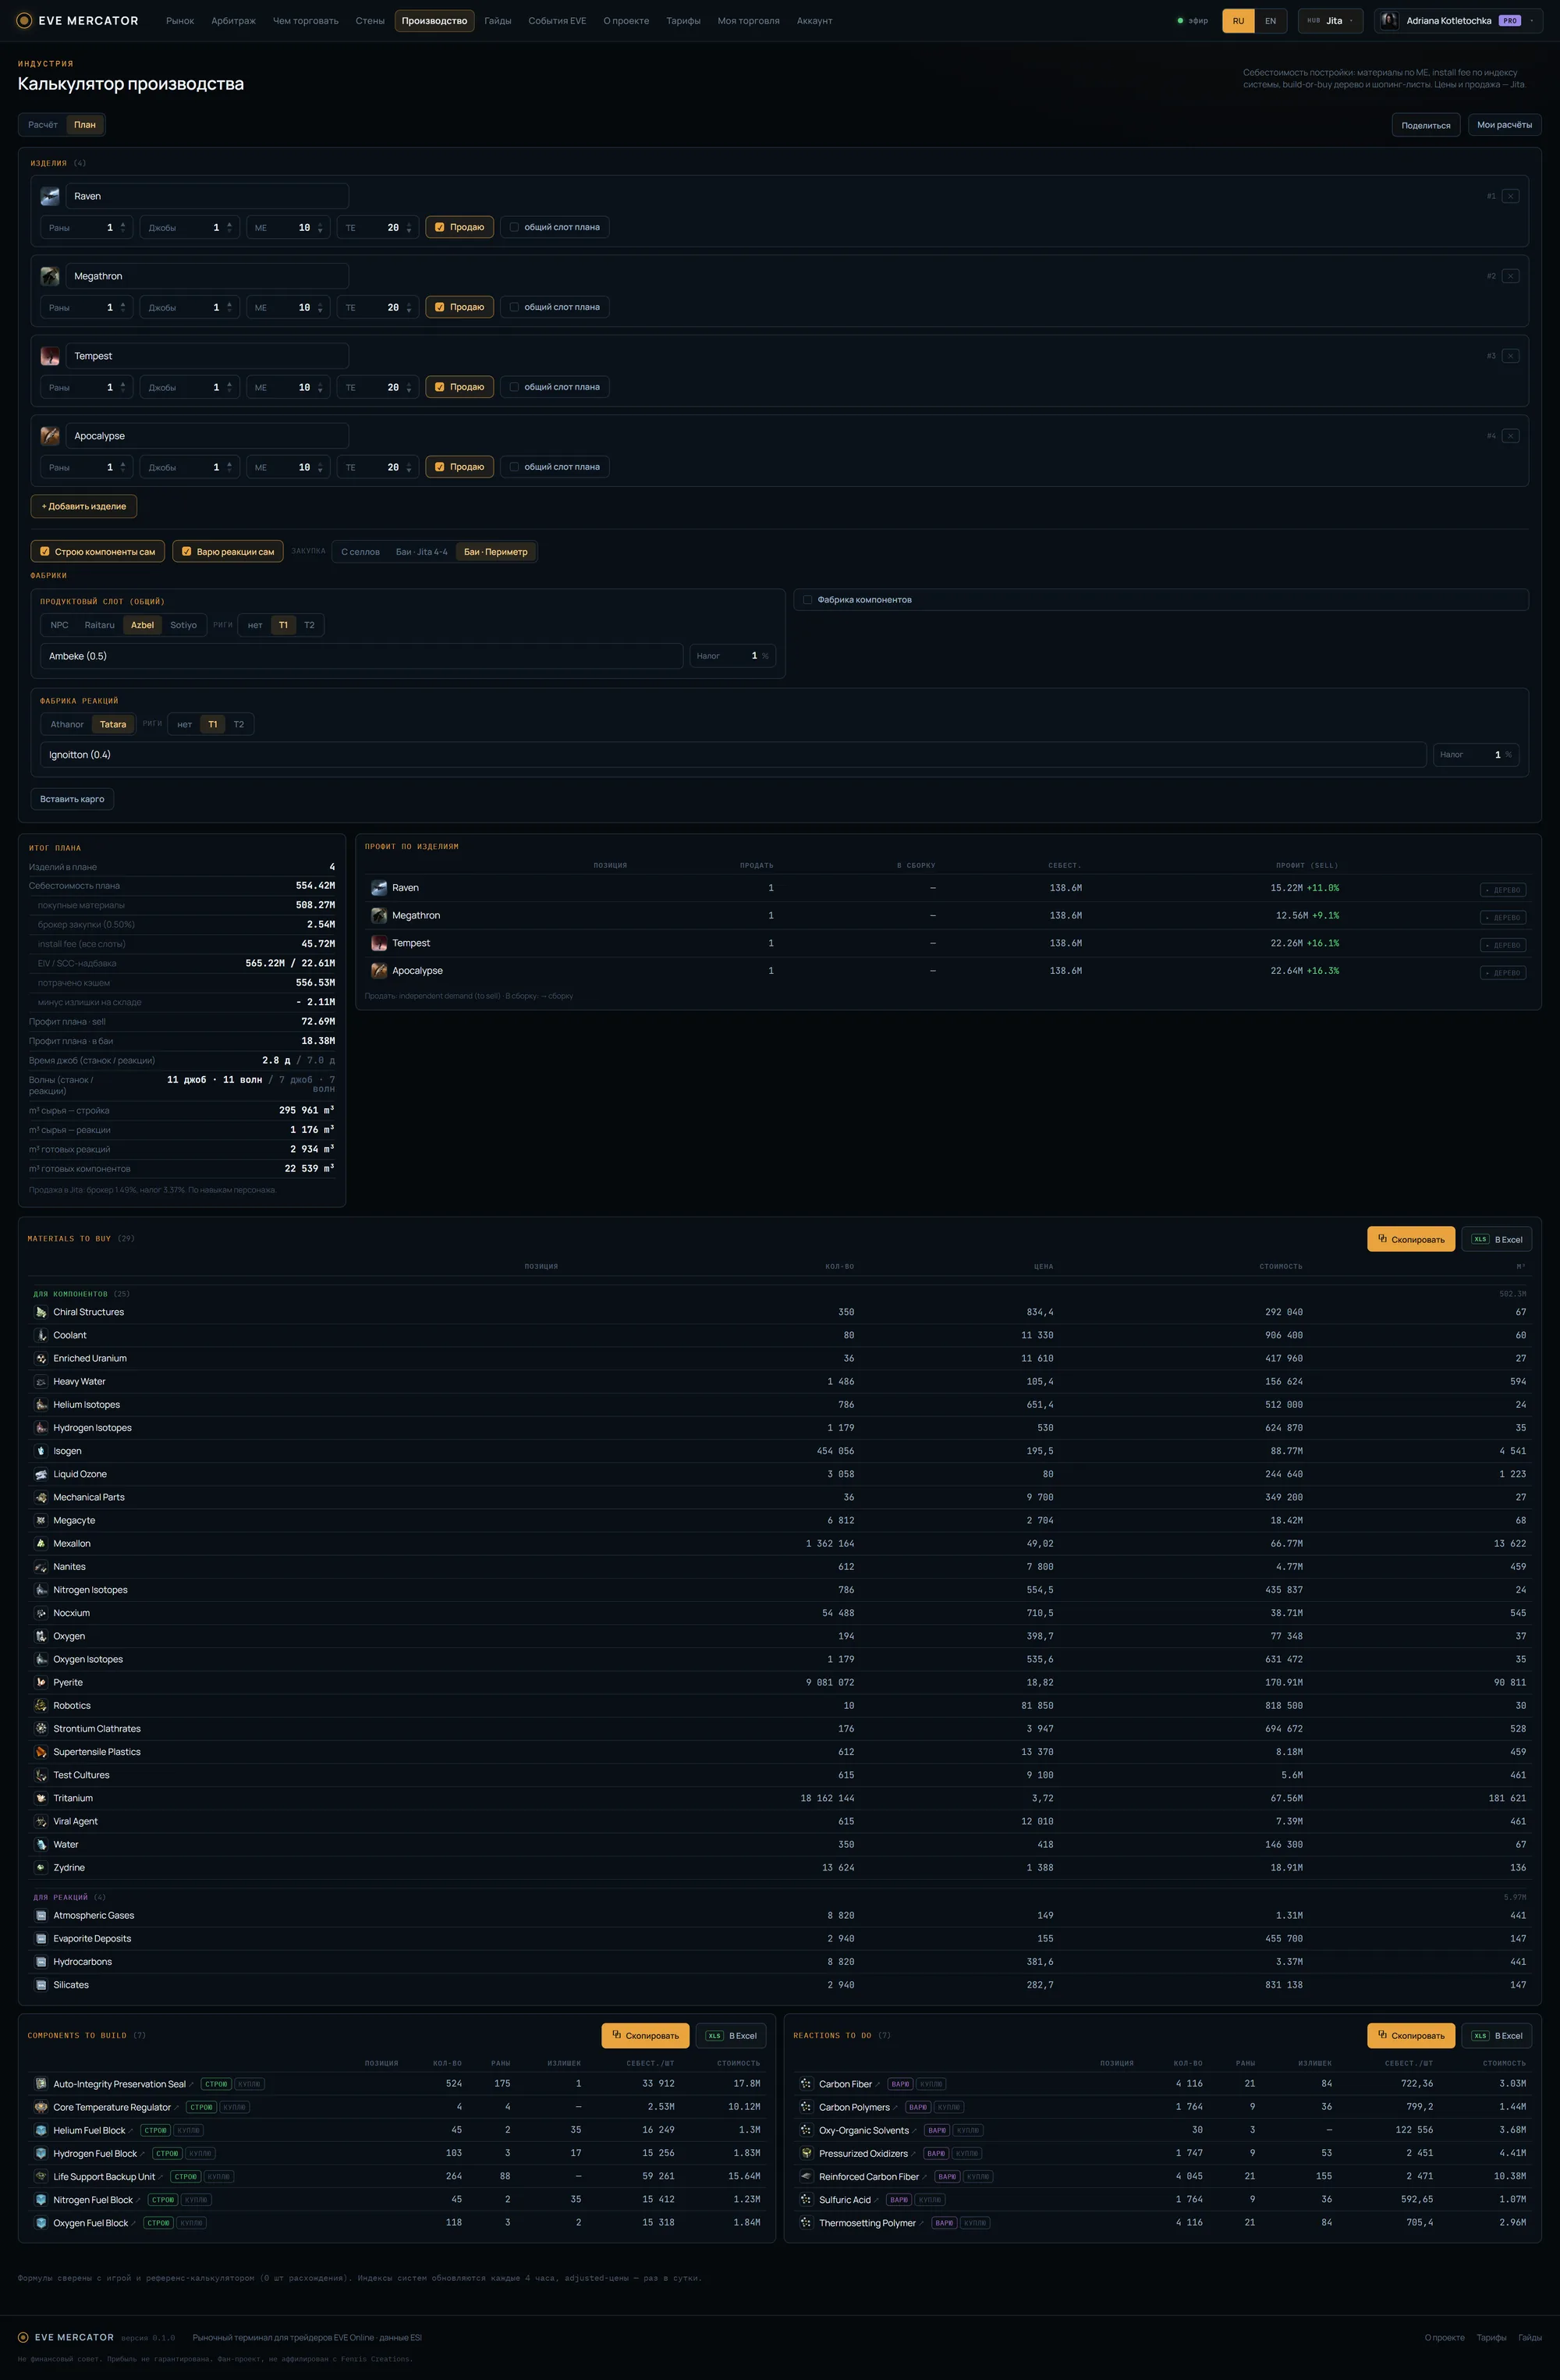Click the Zydrine material icon
1560x2380 pixels.
[41, 1868]
